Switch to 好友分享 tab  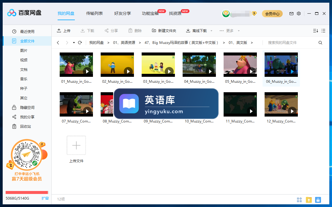pyautogui.click(x=123, y=14)
